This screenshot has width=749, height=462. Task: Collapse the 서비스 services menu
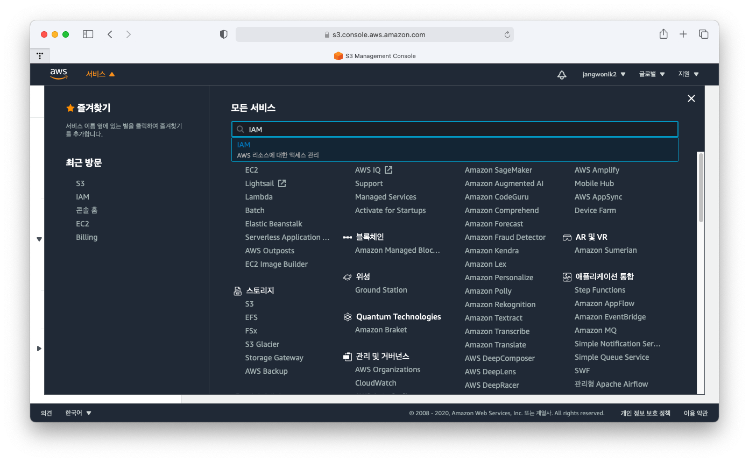coord(101,74)
